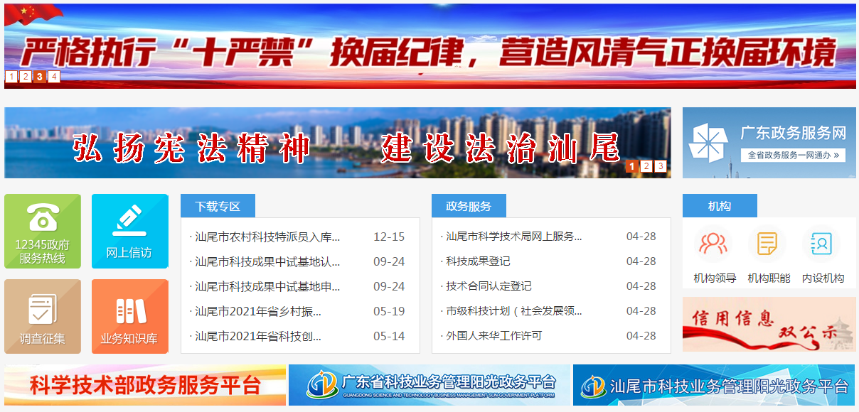Image resolution: width=859 pixels, height=412 pixels.
Task: Click the 广东政务服务网 pinwheel logo banner
Action: click(769, 143)
